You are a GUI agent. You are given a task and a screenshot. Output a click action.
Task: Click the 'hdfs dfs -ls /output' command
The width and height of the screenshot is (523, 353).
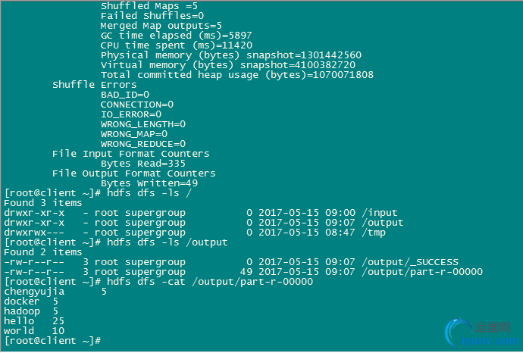point(167,242)
